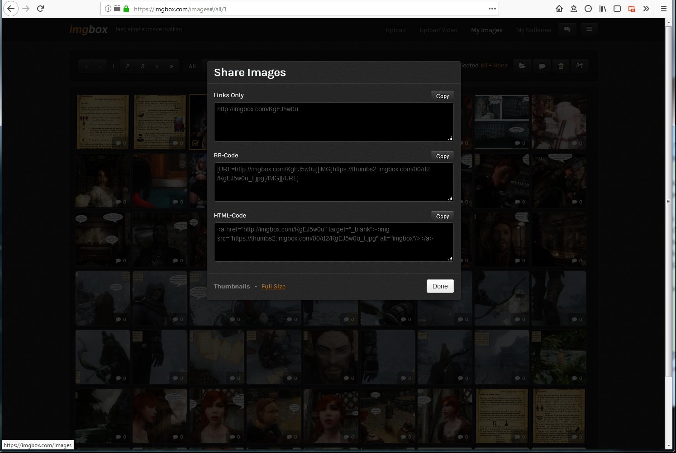
Task: Click the All filter beside pagination
Action: coord(192,66)
